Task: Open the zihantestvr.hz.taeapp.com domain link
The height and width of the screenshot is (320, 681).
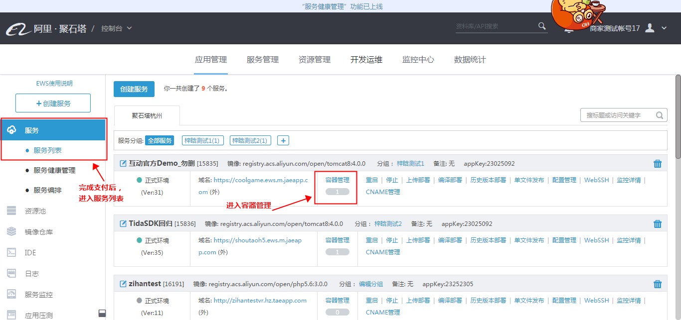Action: click(260, 301)
